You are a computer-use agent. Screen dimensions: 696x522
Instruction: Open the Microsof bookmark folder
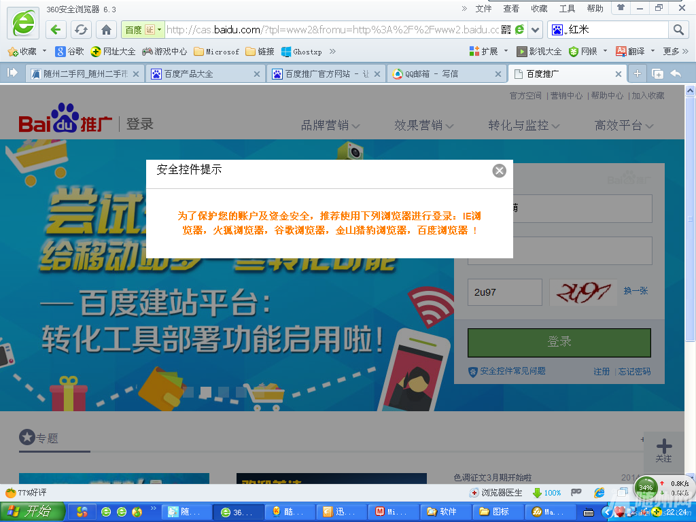click(217, 52)
